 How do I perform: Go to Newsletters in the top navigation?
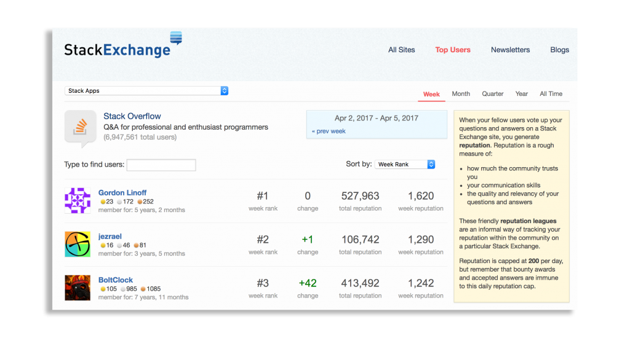tap(510, 50)
